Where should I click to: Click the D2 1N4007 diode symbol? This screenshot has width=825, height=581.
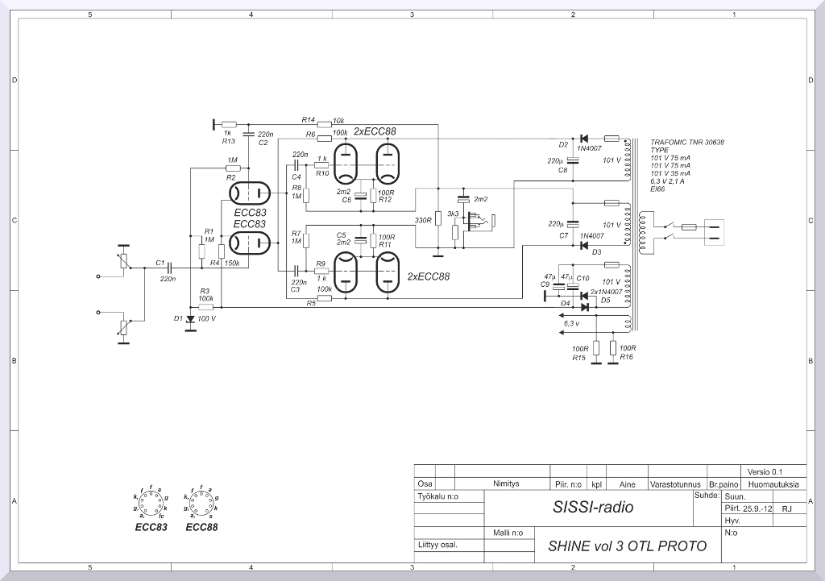(x=585, y=139)
